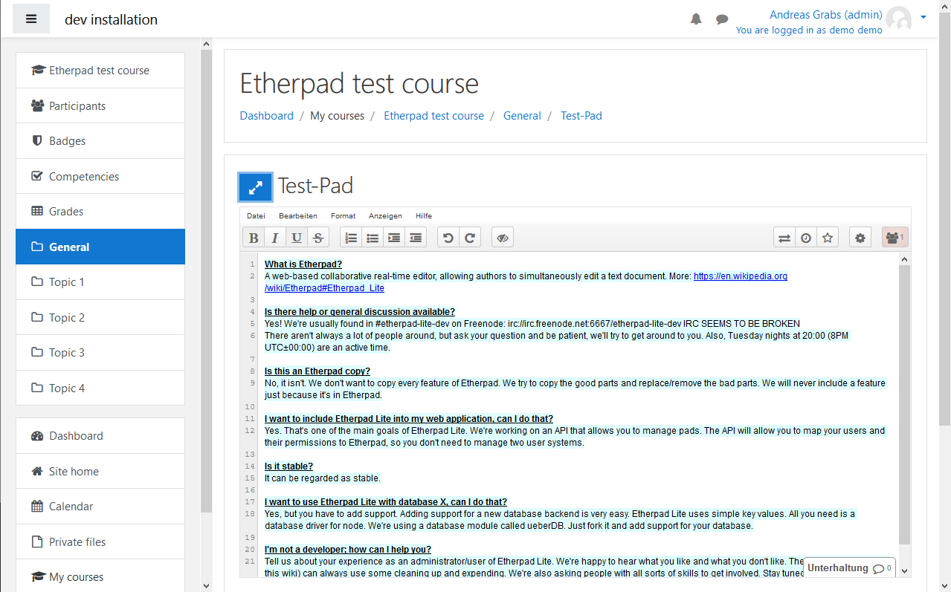The height and width of the screenshot is (592, 951).
Task: Go to Site home in sidebar
Action: 100,471
